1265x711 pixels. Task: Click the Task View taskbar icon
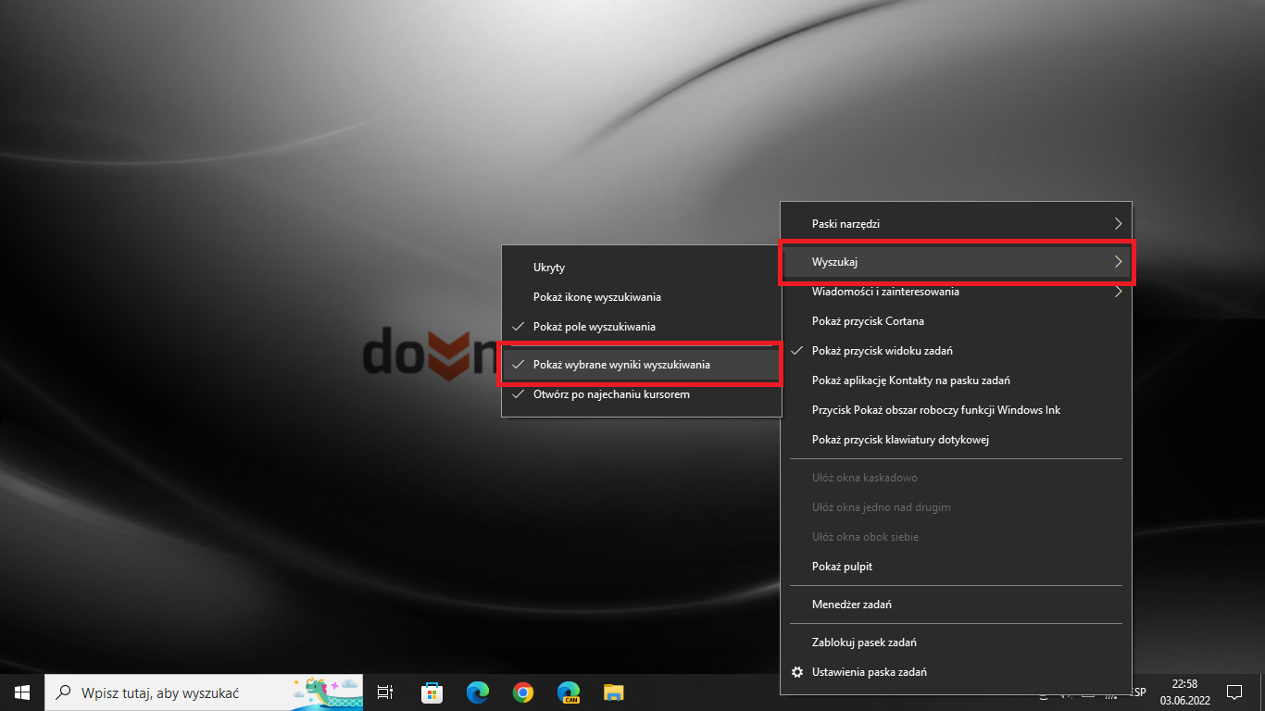tap(385, 692)
